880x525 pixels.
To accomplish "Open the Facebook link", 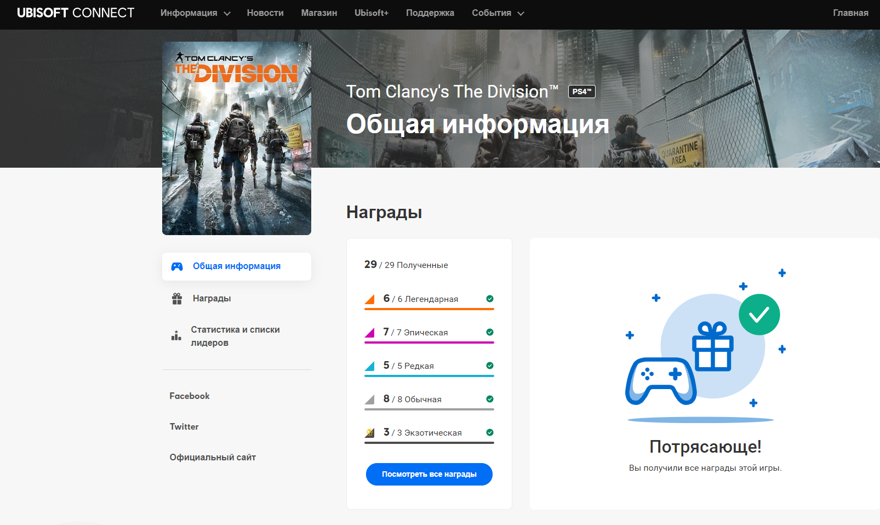I will [x=190, y=396].
